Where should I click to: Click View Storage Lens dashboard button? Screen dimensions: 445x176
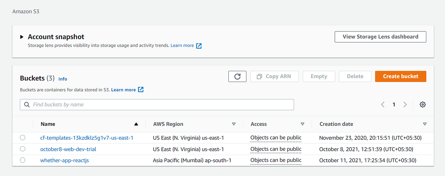pos(380,37)
